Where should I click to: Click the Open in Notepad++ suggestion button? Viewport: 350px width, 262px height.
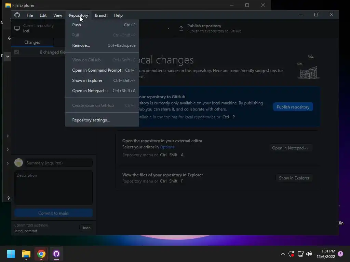291,148
